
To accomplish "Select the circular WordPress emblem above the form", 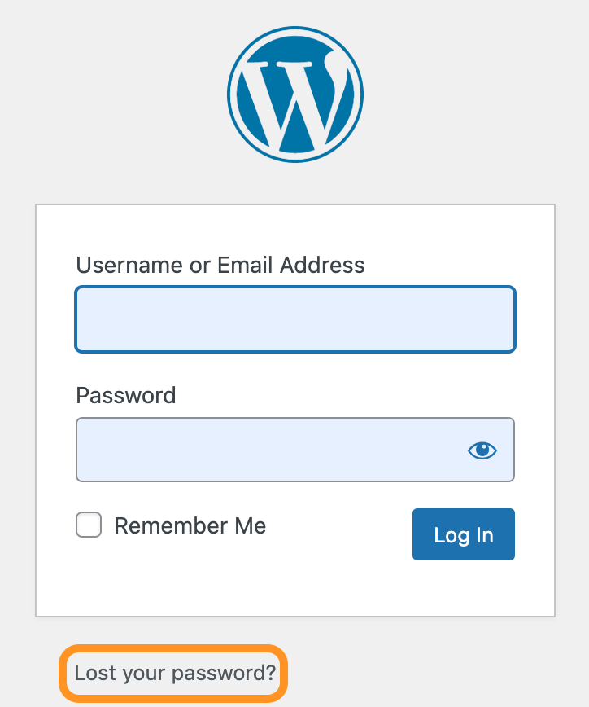I will coord(294,94).
